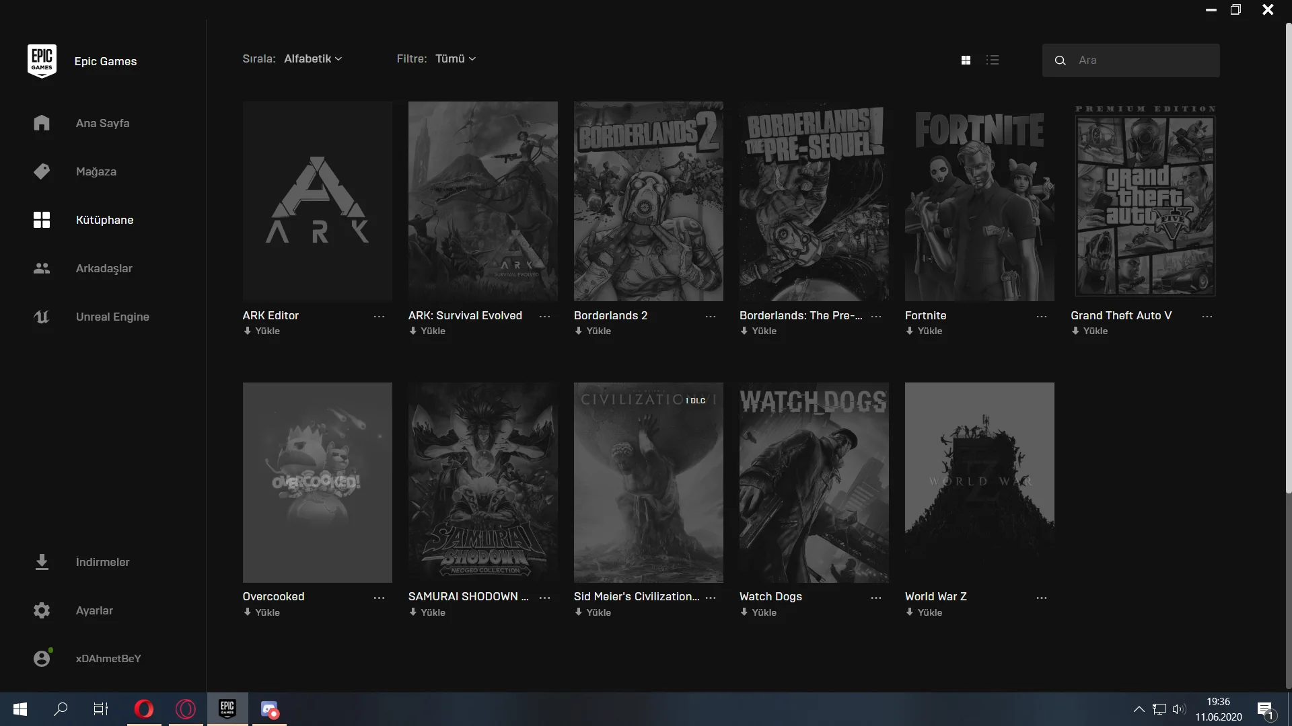This screenshot has width=1292, height=726.
Task: Open Mağaza via the price-tag icon
Action: click(41, 171)
